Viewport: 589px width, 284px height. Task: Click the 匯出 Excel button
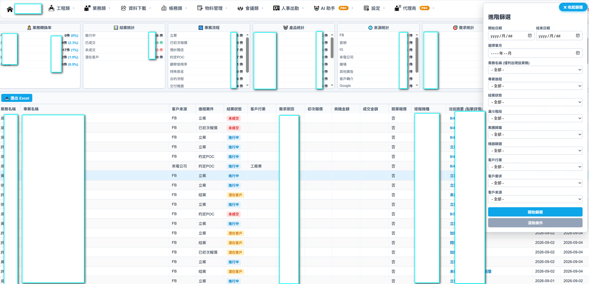tap(17, 98)
